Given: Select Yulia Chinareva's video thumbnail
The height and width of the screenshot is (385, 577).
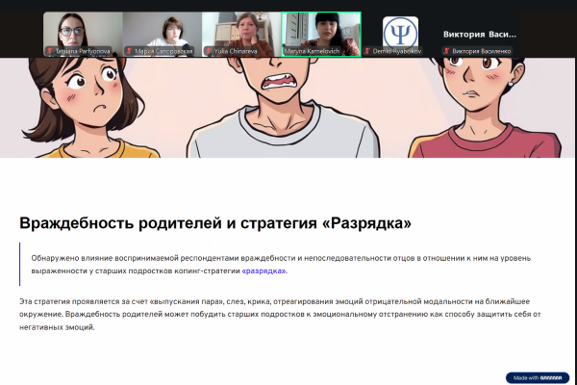Looking at the screenshot, I should tap(240, 31).
